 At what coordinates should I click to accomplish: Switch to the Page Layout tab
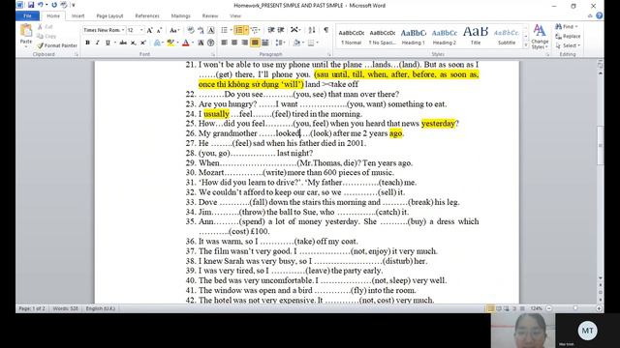[109, 15]
